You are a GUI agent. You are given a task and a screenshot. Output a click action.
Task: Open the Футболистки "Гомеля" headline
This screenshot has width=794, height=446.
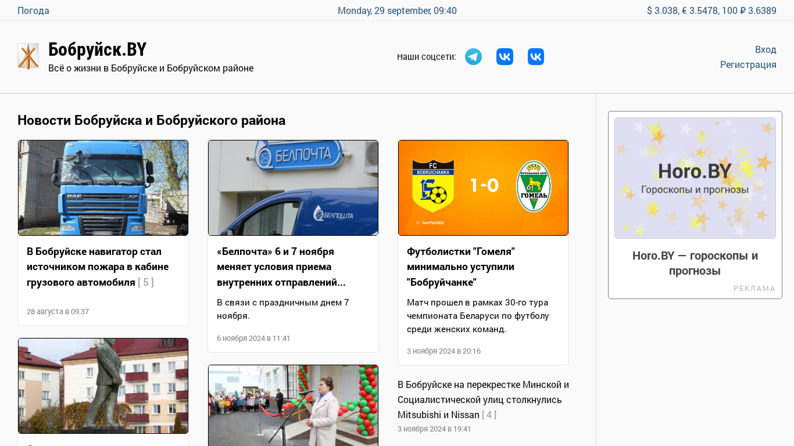(461, 267)
